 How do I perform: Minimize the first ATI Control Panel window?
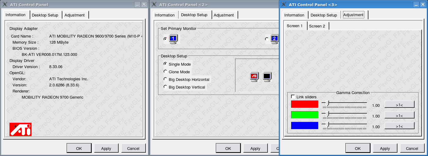(137, 5)
